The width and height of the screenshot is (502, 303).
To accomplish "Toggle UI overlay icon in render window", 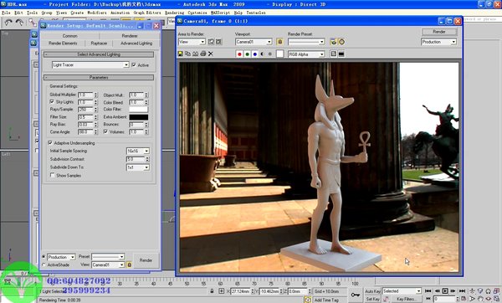I will pyautogui.click(x=334, y=54).
